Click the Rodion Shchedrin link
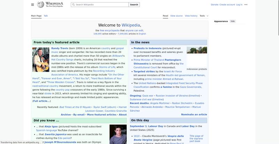 182,103
